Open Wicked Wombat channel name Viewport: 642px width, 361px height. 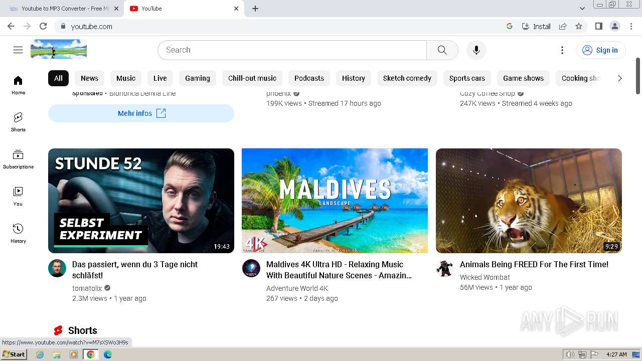click(x=485, y=277)
